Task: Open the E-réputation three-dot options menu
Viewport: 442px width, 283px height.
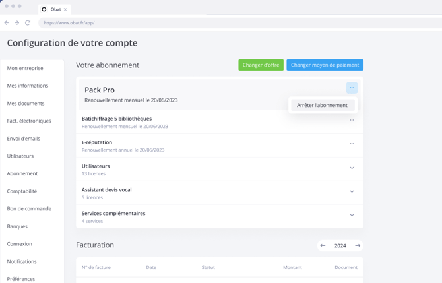Action: (352, 144)
